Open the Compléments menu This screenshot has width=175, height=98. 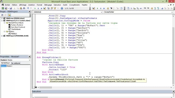(74, 5)
